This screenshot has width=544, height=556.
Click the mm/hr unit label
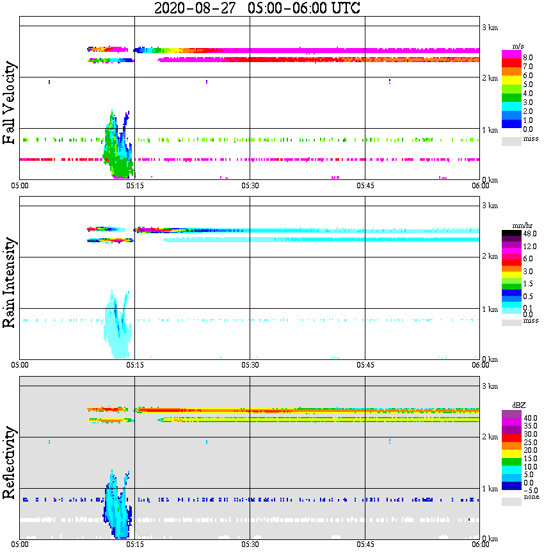[x=522, y=225]
